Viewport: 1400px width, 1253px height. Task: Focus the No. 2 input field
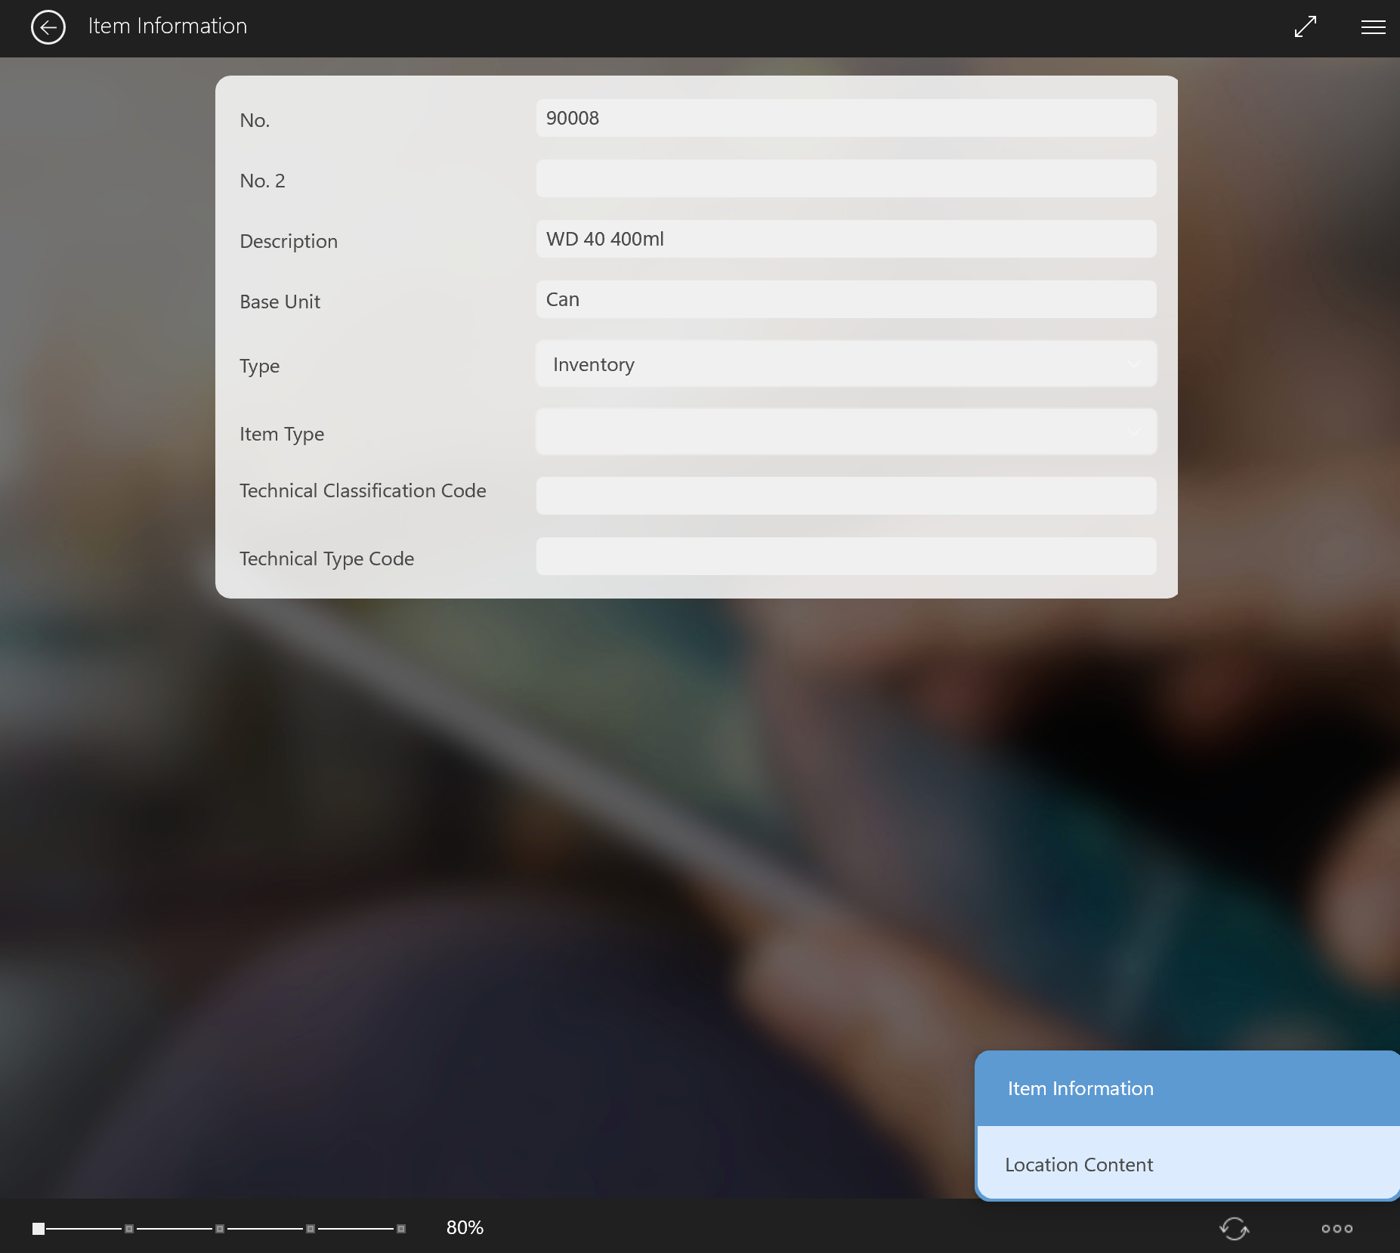pyautogui.click(x=846, y=178)
